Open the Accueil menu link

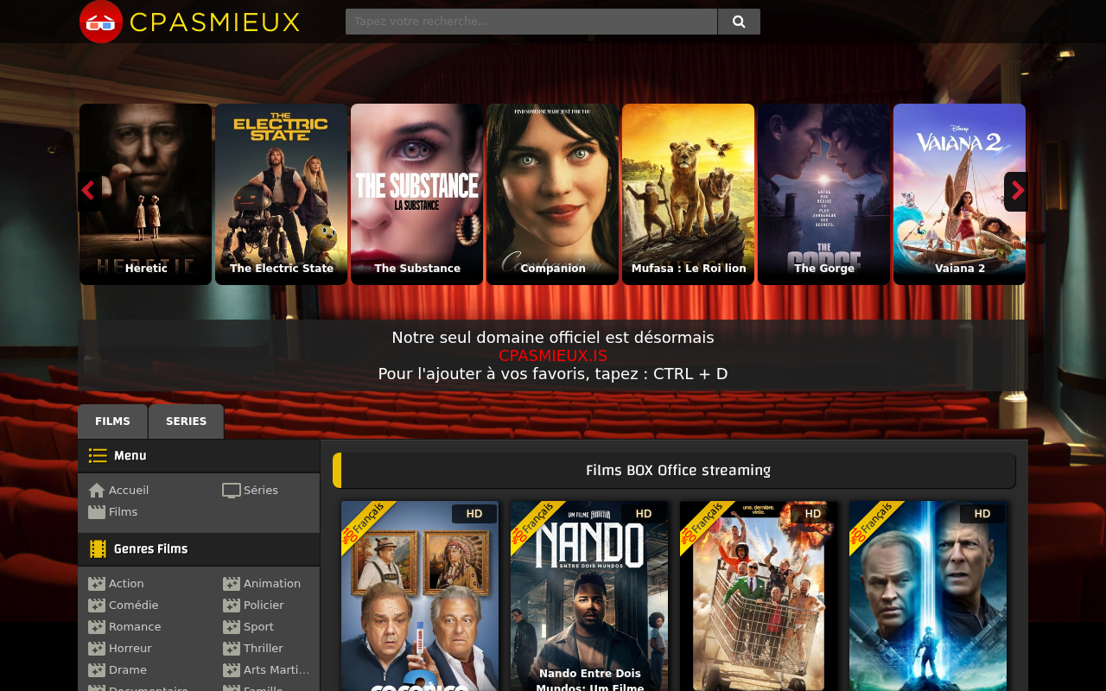129,491
